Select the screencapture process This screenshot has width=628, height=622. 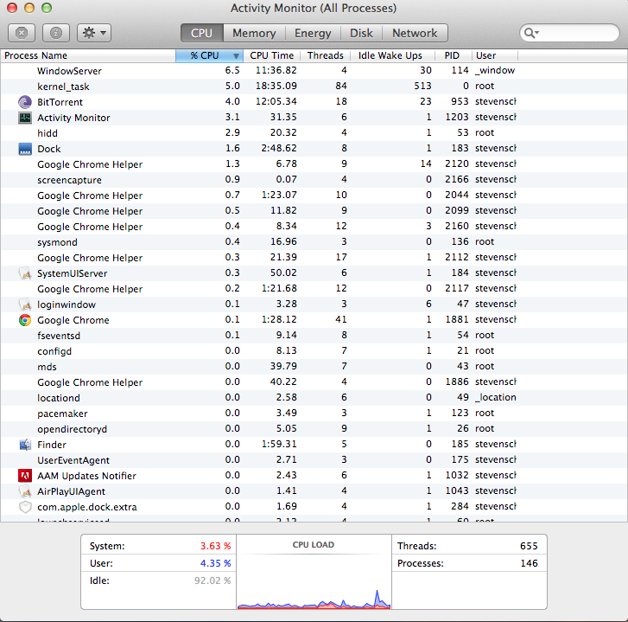314,180
